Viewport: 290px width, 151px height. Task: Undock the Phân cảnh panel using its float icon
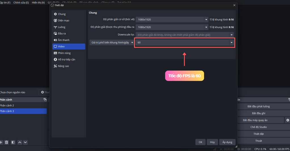[45, 100]
